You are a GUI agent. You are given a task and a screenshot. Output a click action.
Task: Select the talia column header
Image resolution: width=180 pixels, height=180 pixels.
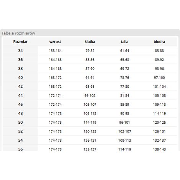124,42
